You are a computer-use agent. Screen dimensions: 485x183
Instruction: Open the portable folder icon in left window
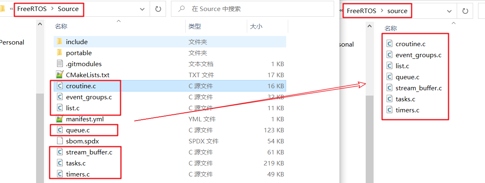[60, 53]
